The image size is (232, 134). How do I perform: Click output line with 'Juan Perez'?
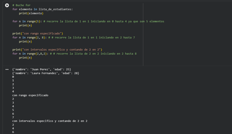tap(42, 69)
